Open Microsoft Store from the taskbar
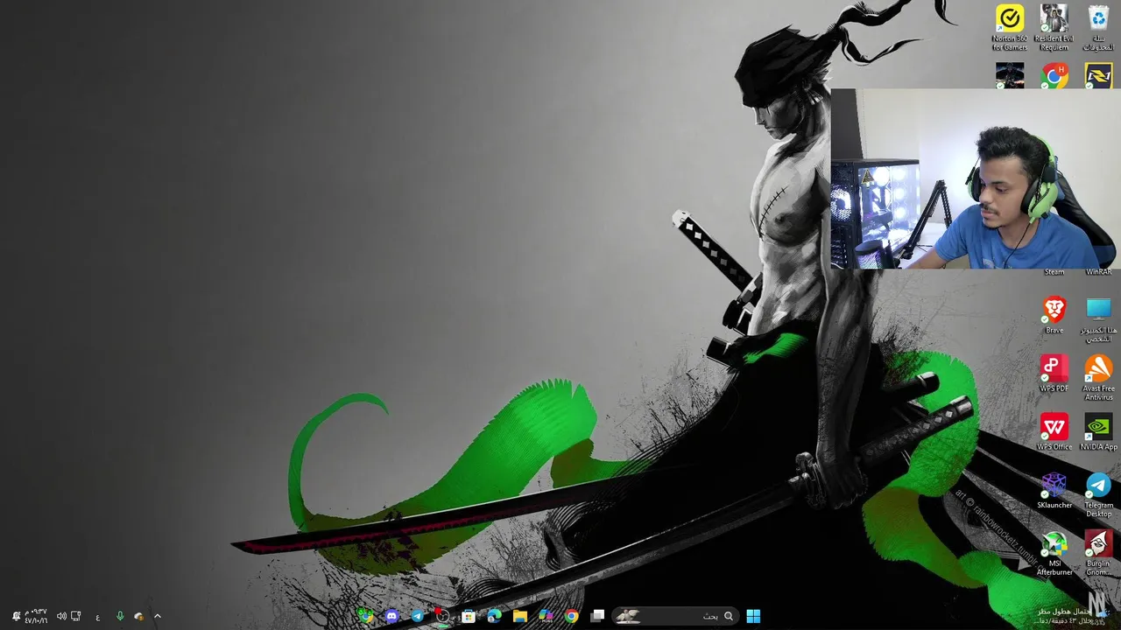The image size is (1121, 630). pos(469,616)
